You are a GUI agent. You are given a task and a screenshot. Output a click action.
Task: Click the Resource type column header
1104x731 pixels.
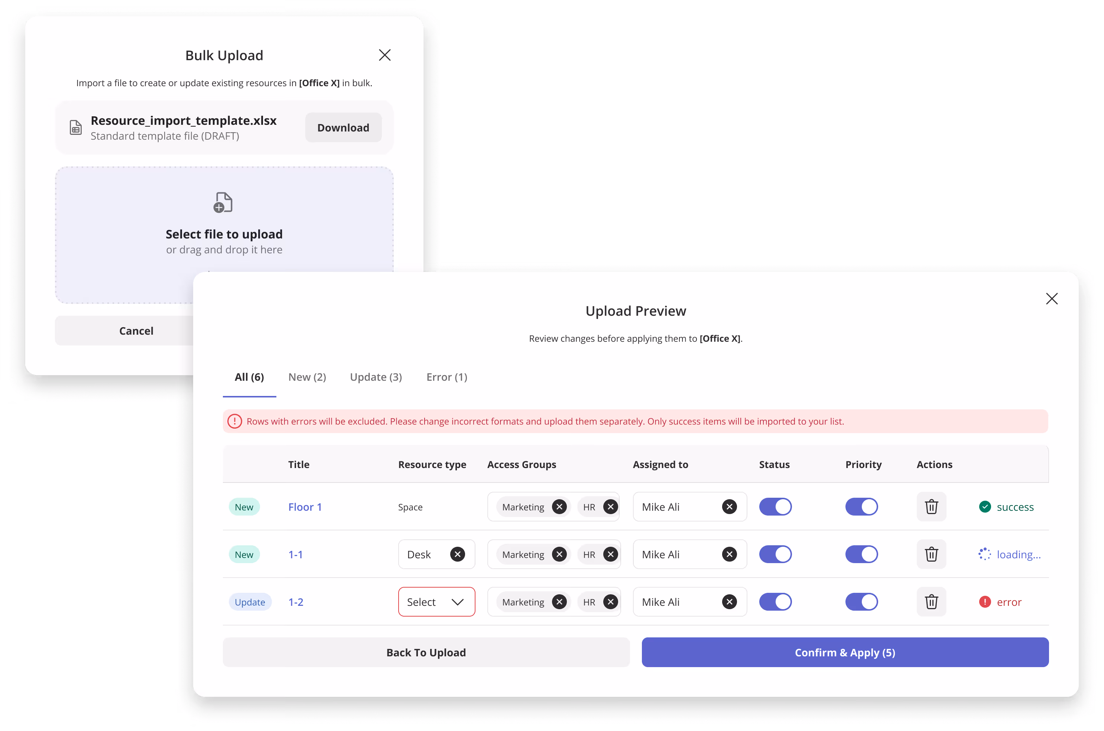click(432, 464)
